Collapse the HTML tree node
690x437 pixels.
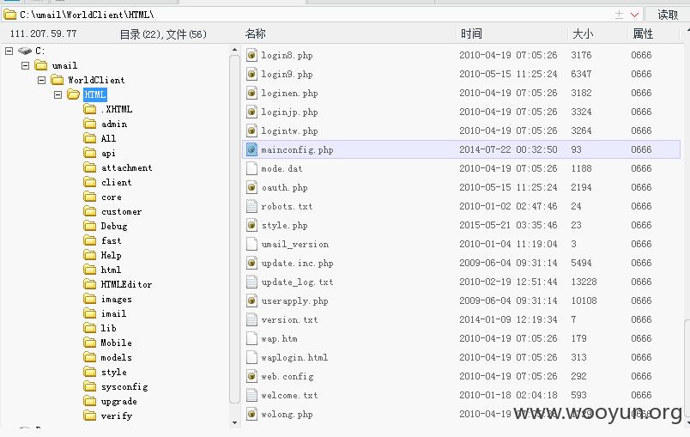tap(57, 94)
